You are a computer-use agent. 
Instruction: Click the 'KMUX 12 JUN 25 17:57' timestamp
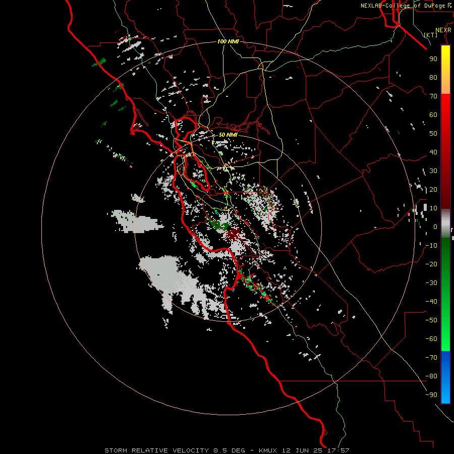[x=304, y=450]
